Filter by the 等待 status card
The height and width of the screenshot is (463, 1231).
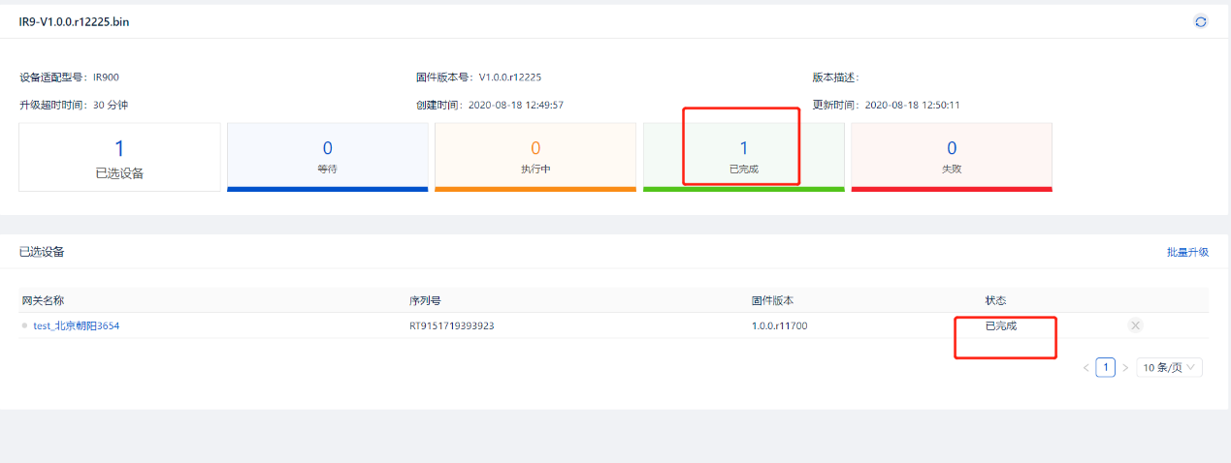click(x=327, y=156)
